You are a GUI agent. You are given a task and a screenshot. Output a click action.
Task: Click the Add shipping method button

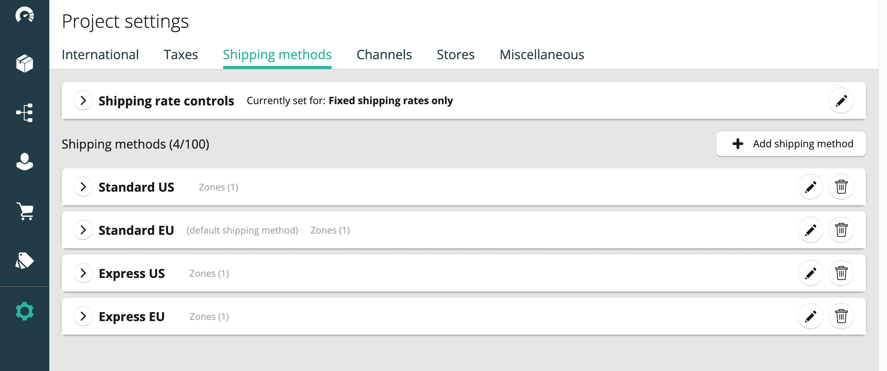(x=791, y=144)
